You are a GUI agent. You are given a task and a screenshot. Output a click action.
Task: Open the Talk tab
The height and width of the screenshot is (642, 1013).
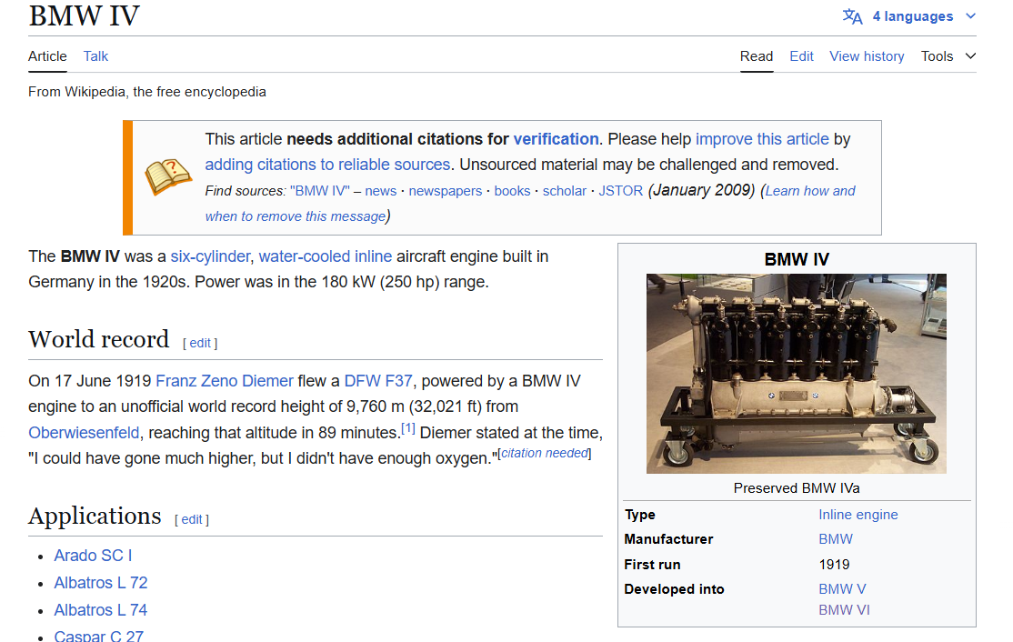95,56
